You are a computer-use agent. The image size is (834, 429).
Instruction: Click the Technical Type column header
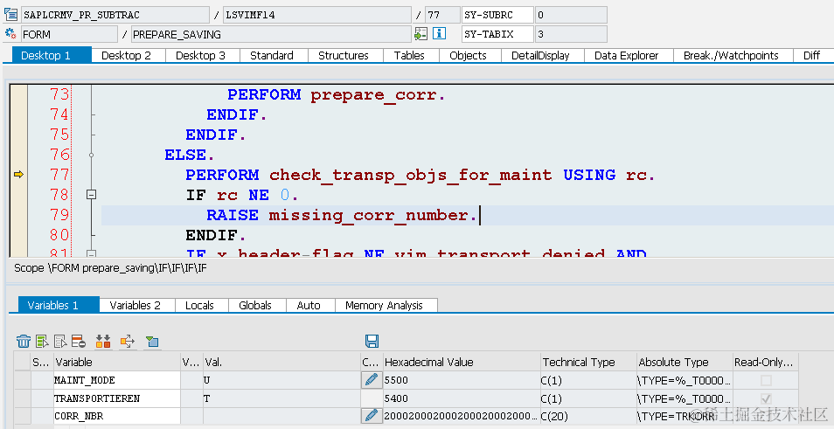point(588,362)
